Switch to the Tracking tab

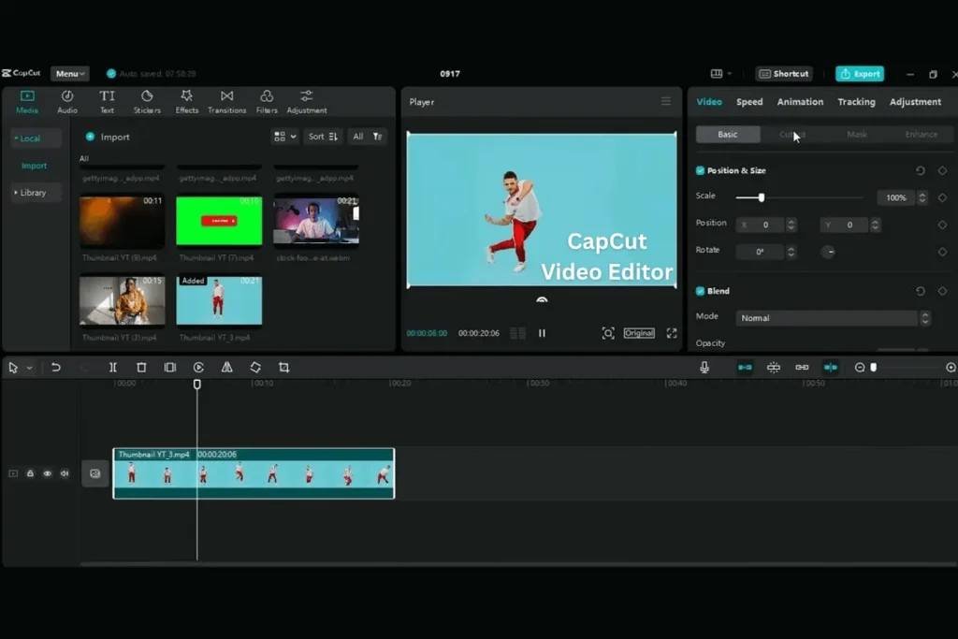pyautogui.click(x=856, y=102)
